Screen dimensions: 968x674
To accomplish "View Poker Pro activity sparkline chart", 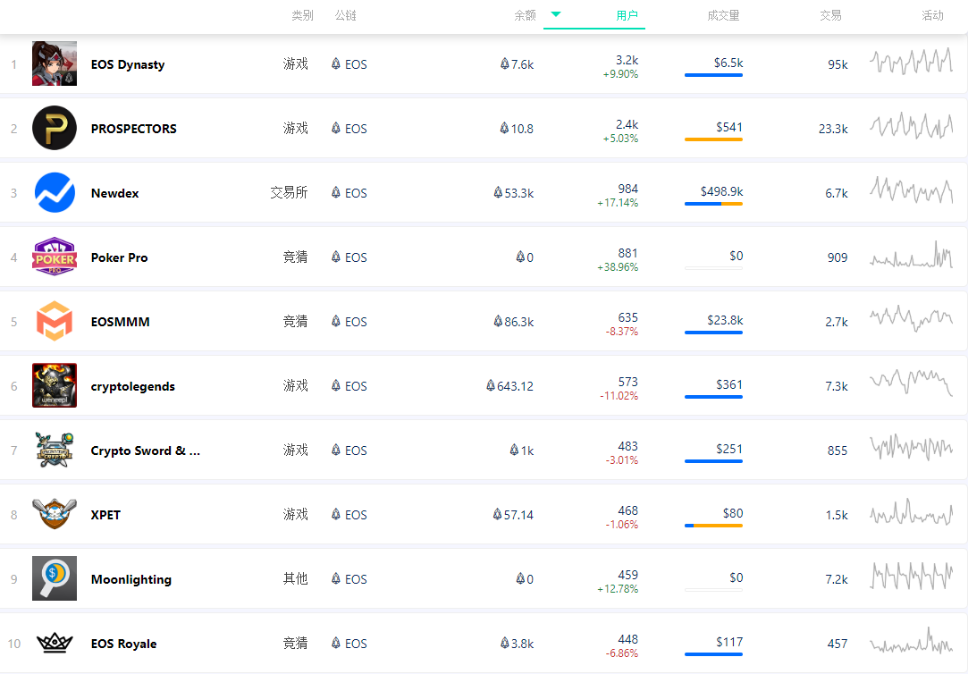I will tap(911, 254).
